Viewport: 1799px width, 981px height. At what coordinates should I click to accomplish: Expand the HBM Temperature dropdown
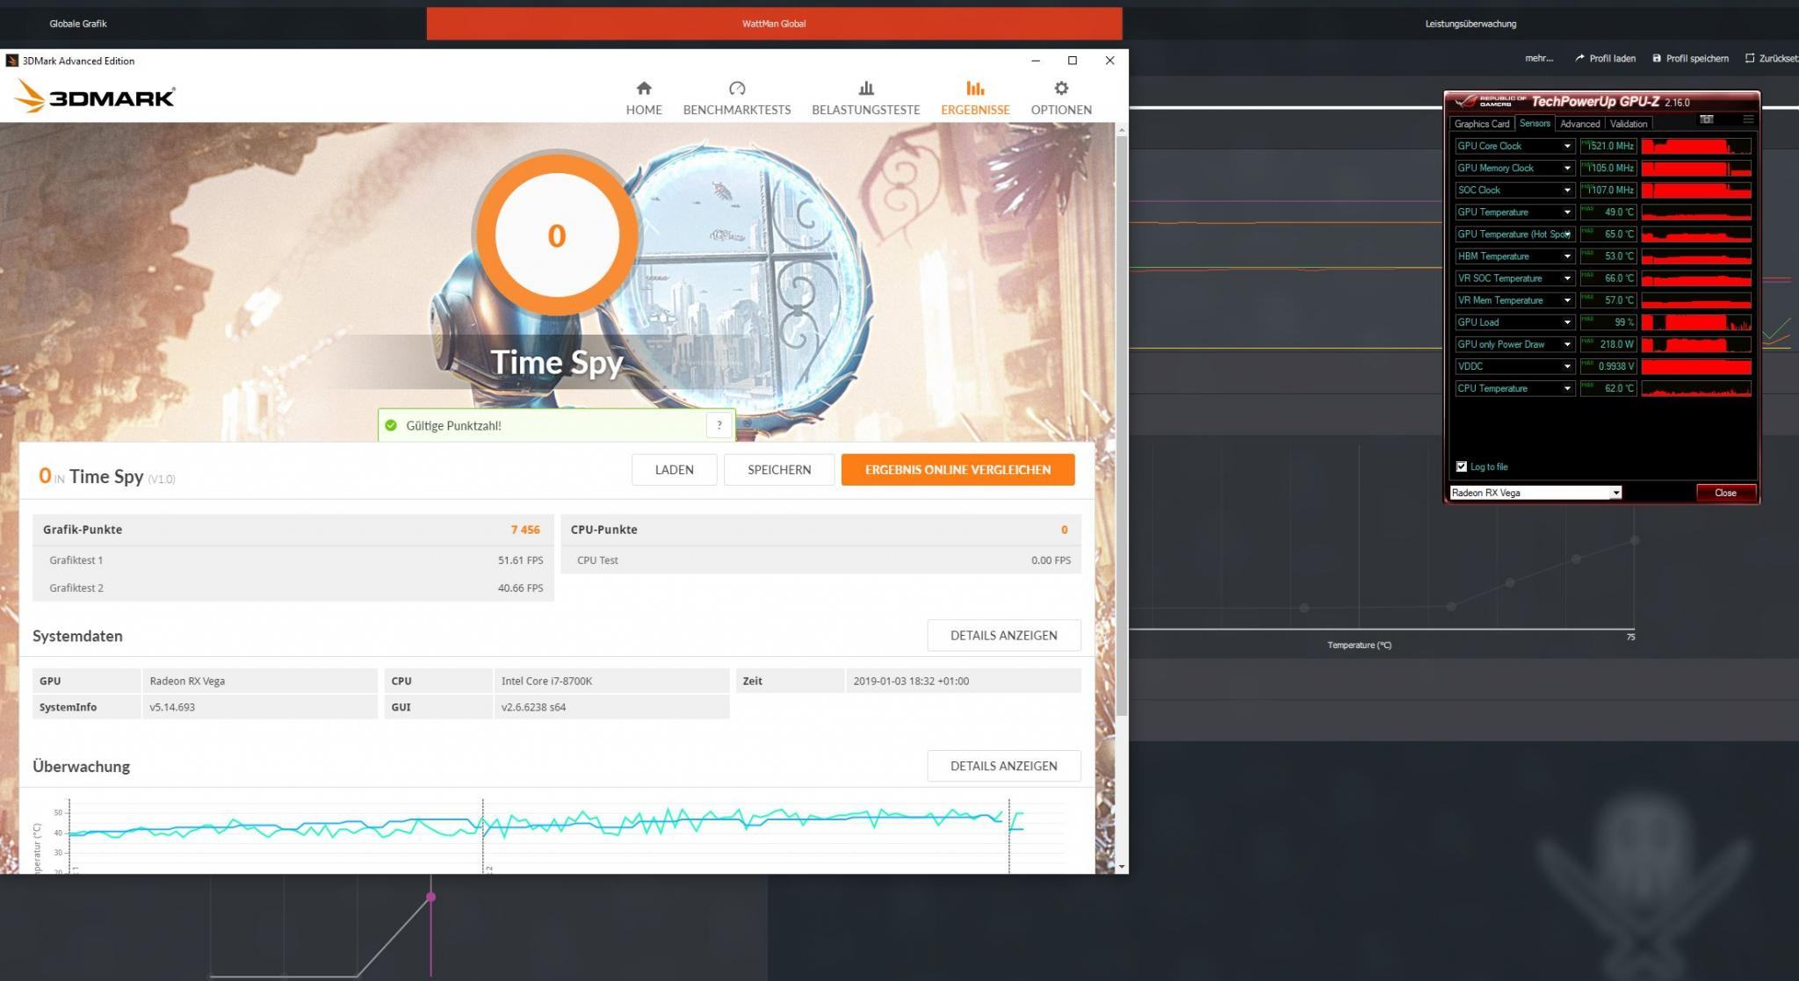pos(1566,256)
